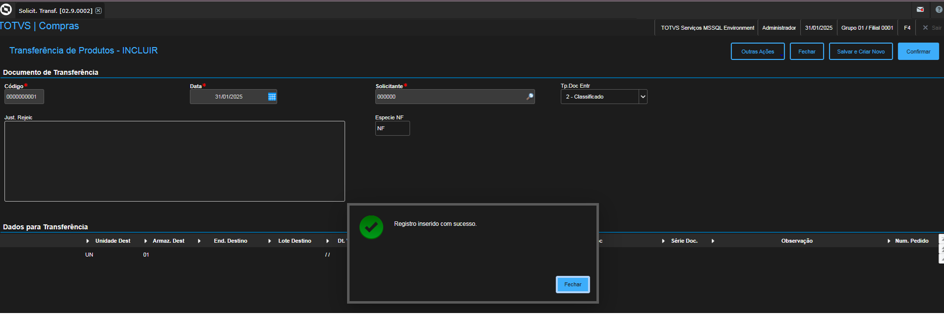This screenshot has height=317, width=944.
Task: Open the Outras Ações menu
Action: [758, 52]
